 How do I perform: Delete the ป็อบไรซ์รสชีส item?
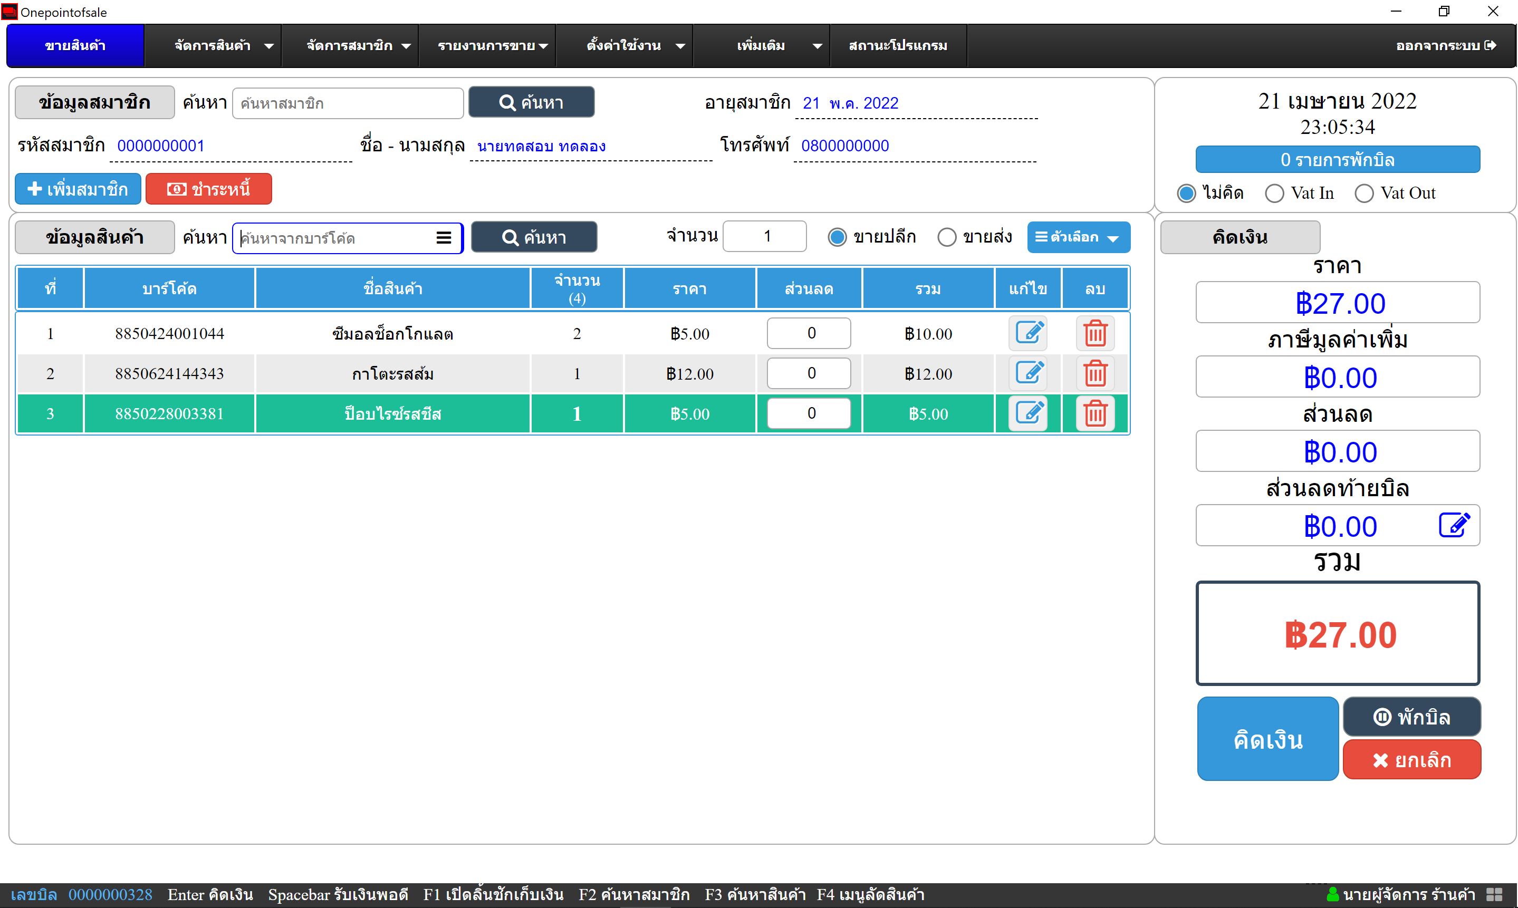click(x=1094, y=413)
